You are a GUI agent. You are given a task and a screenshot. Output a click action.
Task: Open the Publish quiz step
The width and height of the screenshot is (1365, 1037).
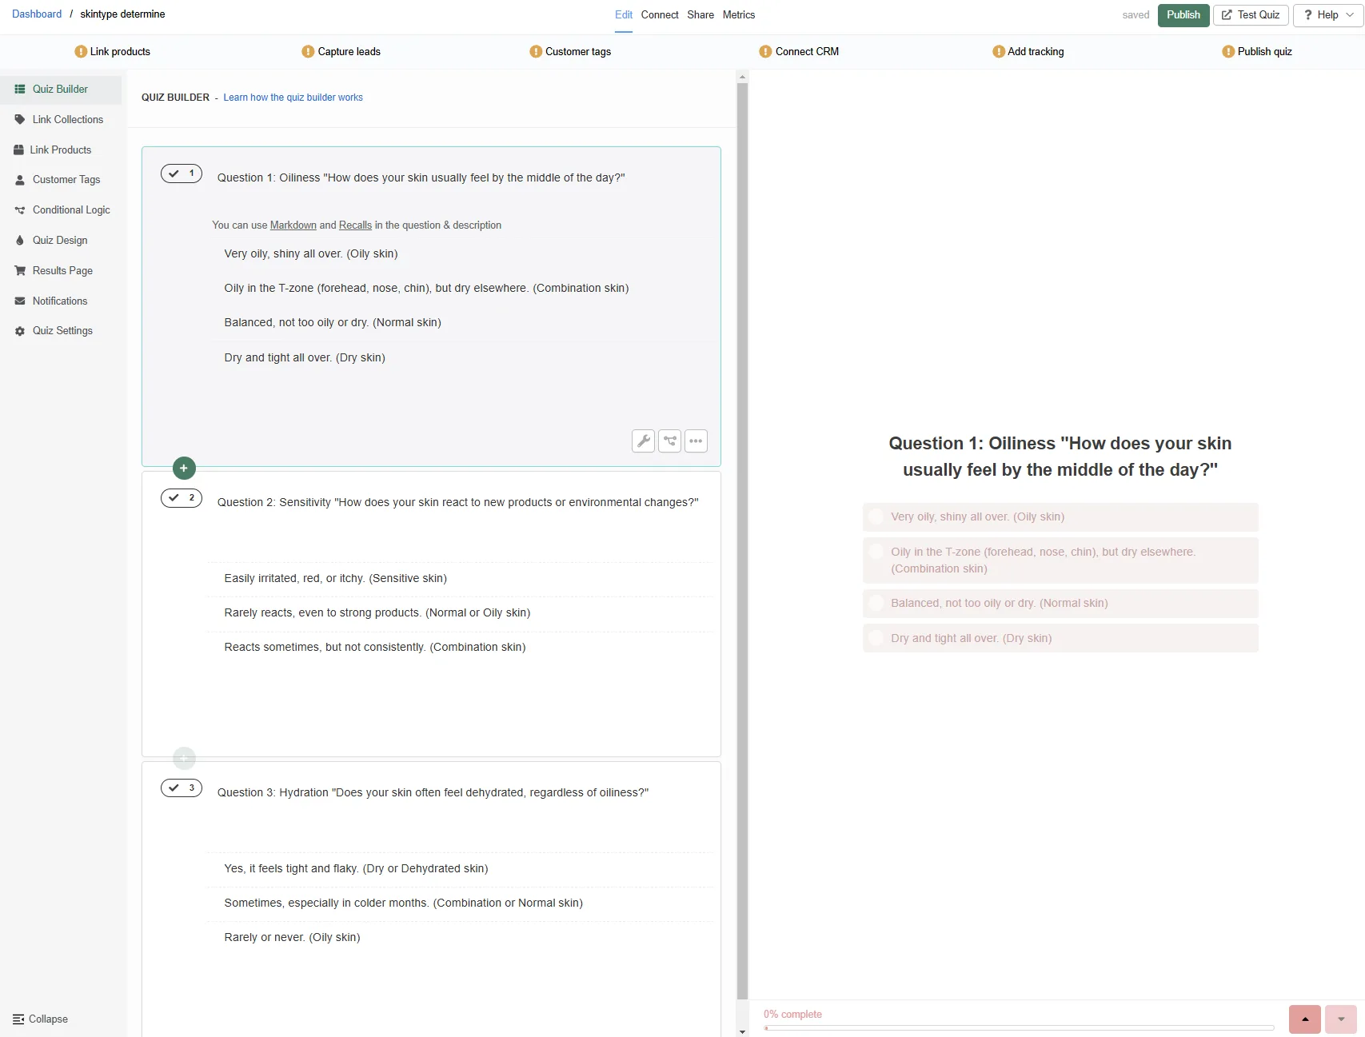[1256, 52]
